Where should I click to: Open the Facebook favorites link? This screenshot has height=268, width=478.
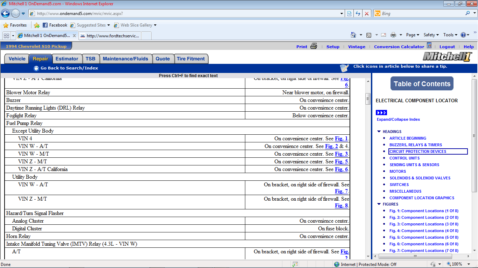[55, 25]
